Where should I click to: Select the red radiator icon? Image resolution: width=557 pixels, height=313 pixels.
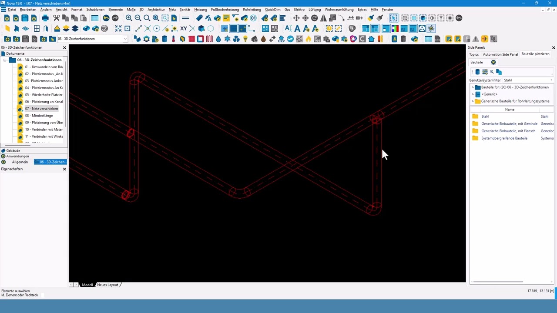[x=191, y=39]
